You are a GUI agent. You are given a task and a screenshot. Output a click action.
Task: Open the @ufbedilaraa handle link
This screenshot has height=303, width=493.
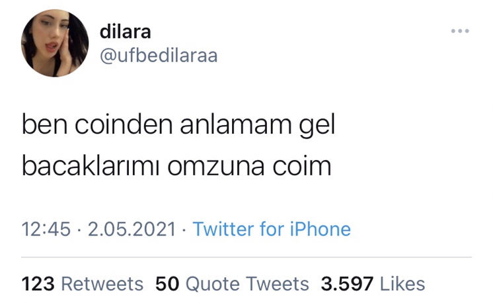pyautogui.click(x=159, y=56)
